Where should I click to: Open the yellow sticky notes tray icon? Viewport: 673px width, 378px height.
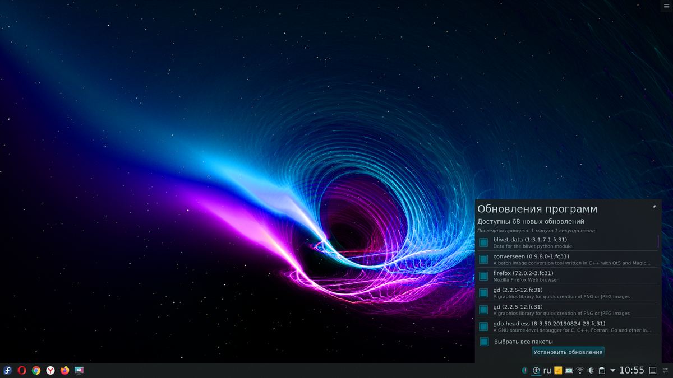[558, 370]
